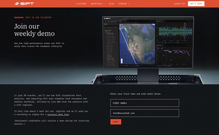
Task: Focus the First Name input field
Action: tap(145, 103)
